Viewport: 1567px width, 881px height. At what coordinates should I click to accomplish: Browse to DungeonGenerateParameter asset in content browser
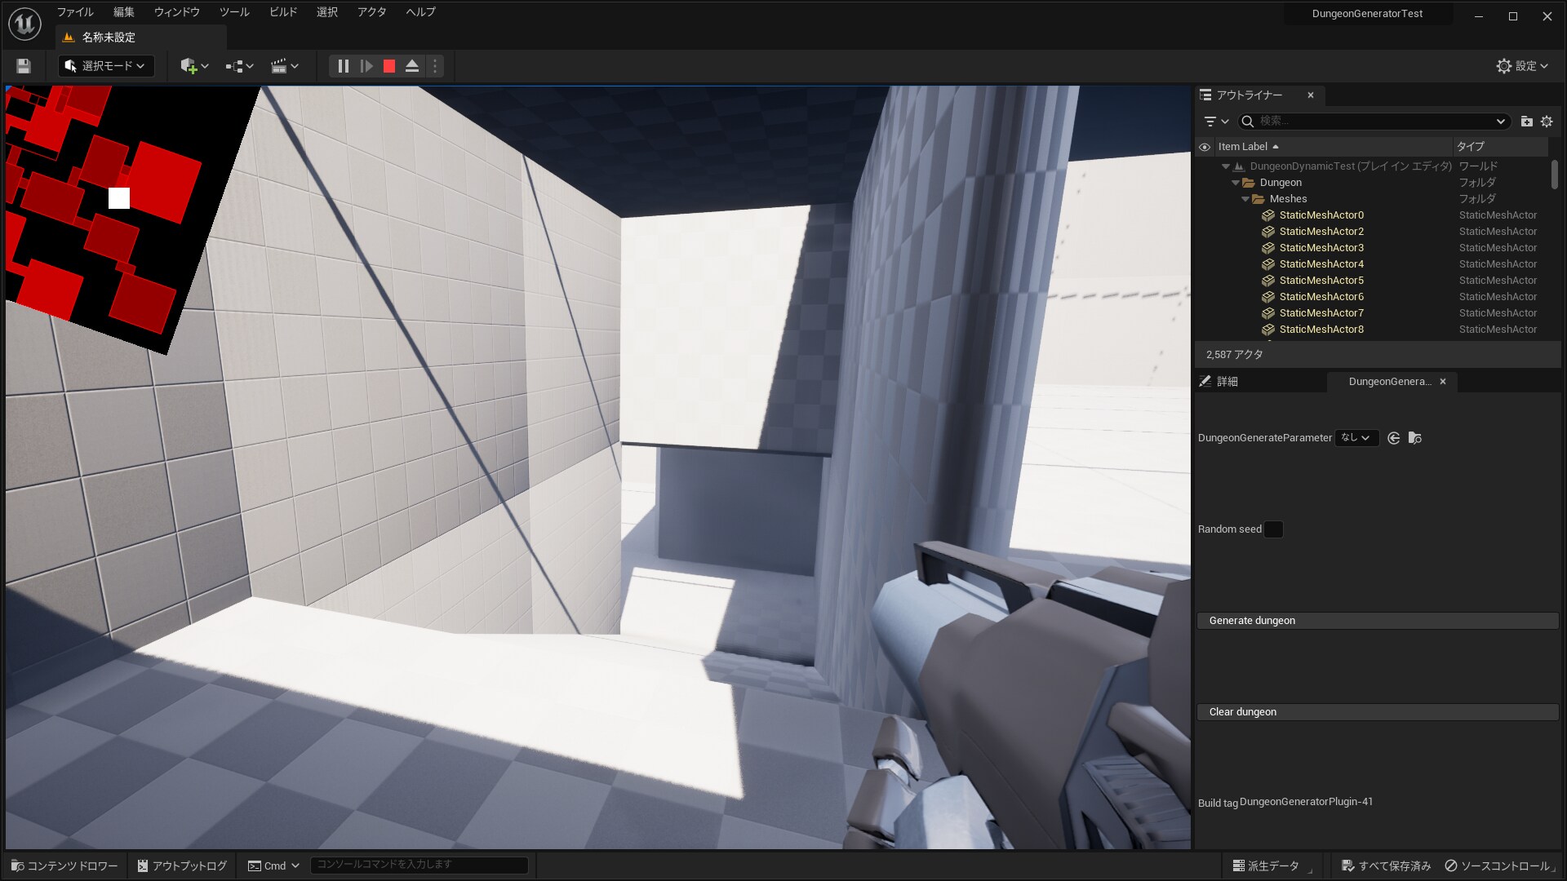(x=1415, y=438)
